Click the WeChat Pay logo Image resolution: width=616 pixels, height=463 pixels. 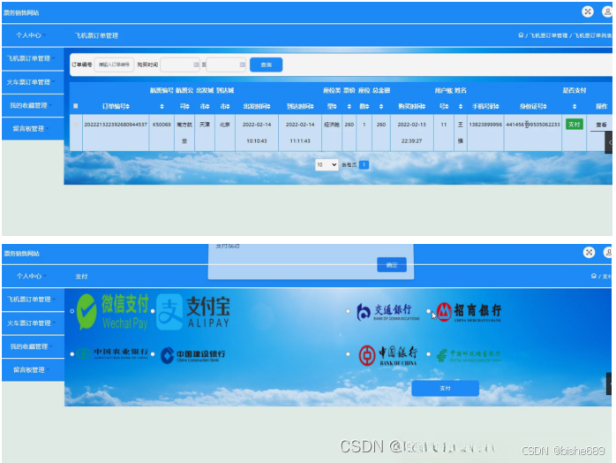[113, 312]
